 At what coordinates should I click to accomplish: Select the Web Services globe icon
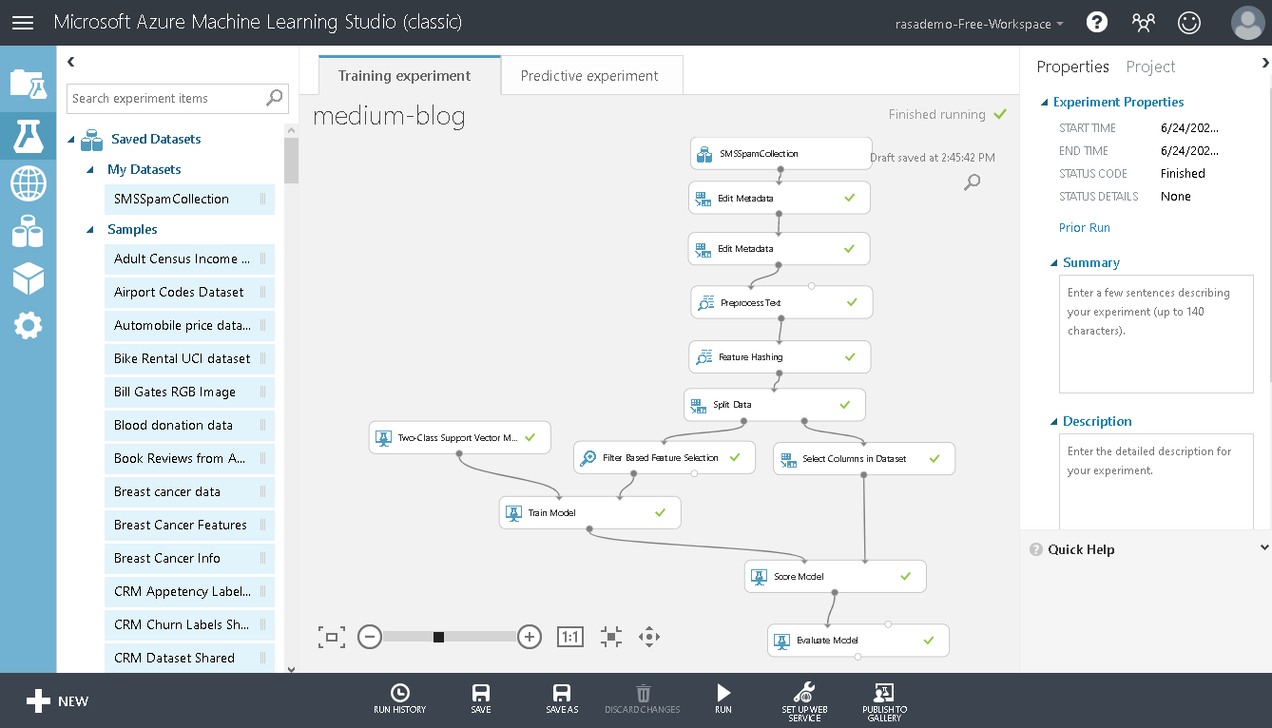(28, 184)
